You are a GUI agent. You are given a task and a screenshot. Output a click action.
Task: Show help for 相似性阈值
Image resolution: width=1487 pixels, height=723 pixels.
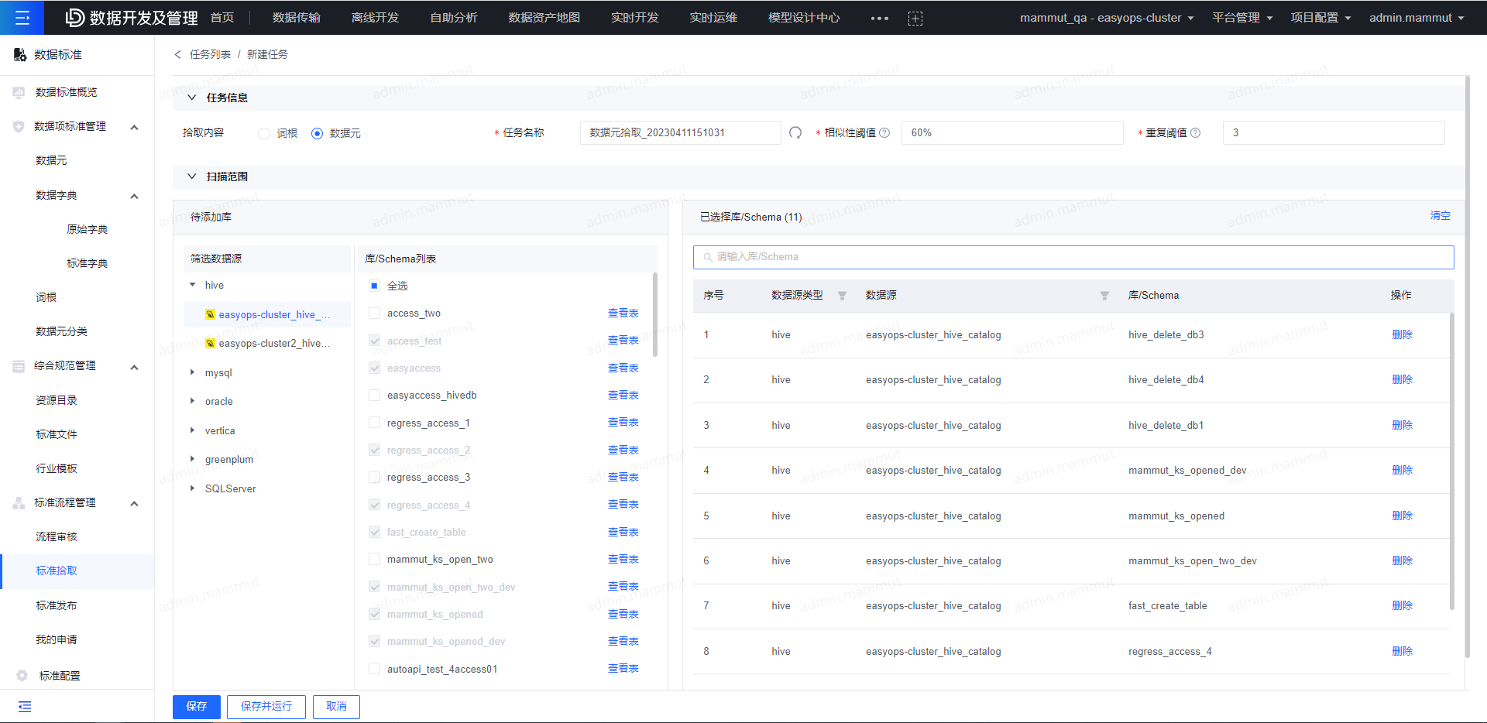coord(884,132)
